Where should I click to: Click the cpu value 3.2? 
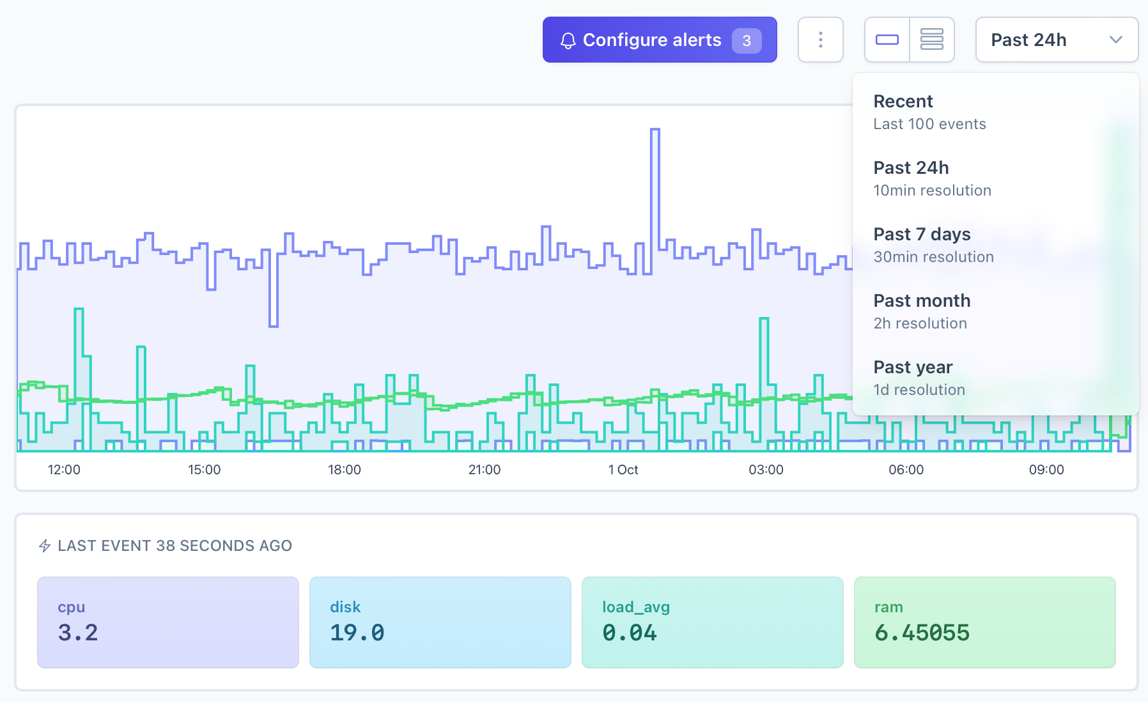click(78, 633)
